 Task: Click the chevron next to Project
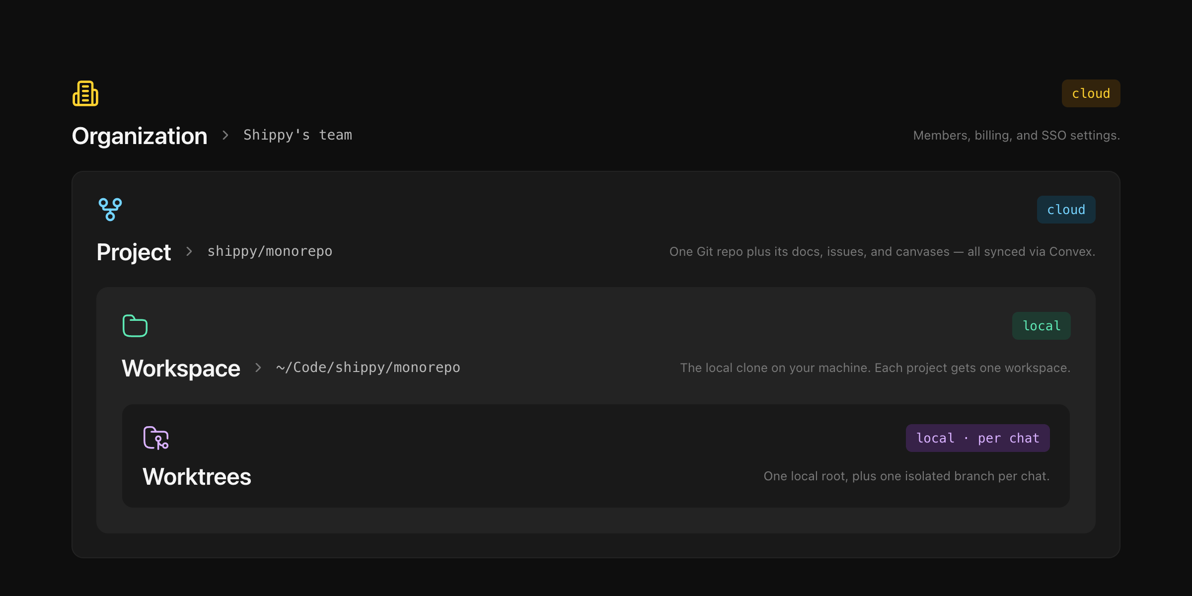[189, 251]
